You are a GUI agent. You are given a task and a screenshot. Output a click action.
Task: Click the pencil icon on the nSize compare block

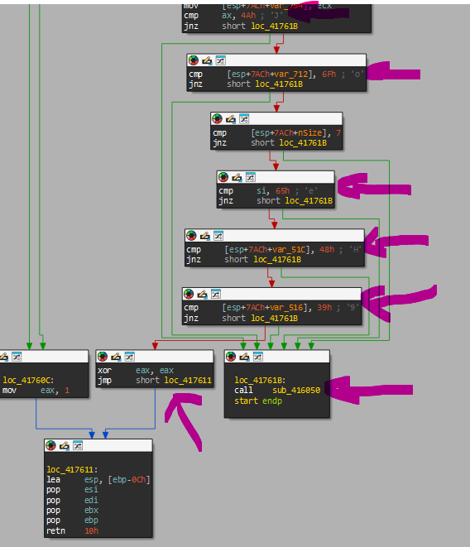coord(231,119)
